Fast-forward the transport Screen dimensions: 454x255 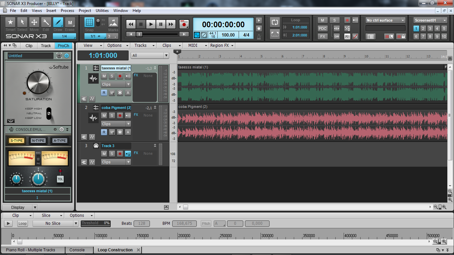171,24
